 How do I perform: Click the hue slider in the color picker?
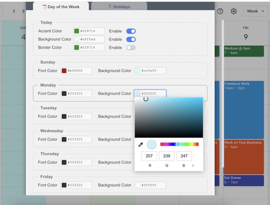click(178, 144)
